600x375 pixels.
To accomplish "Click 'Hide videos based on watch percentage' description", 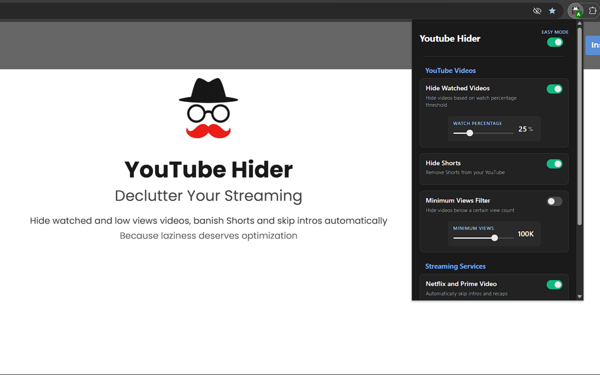I will click(471, 101).
